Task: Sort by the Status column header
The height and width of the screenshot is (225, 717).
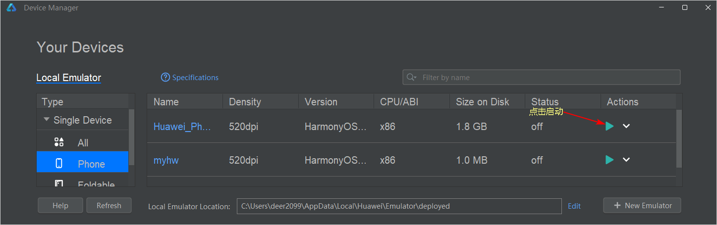Action: (563, 102)
